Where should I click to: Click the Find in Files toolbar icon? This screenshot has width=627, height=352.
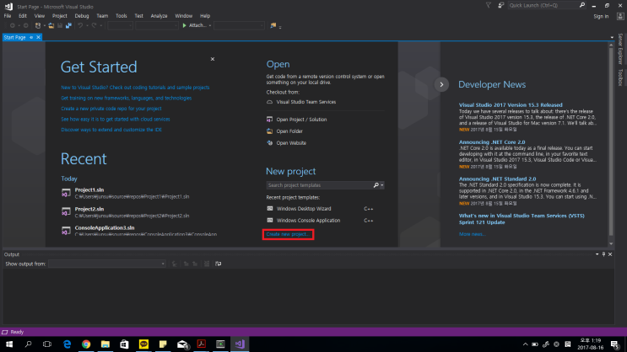273,25
